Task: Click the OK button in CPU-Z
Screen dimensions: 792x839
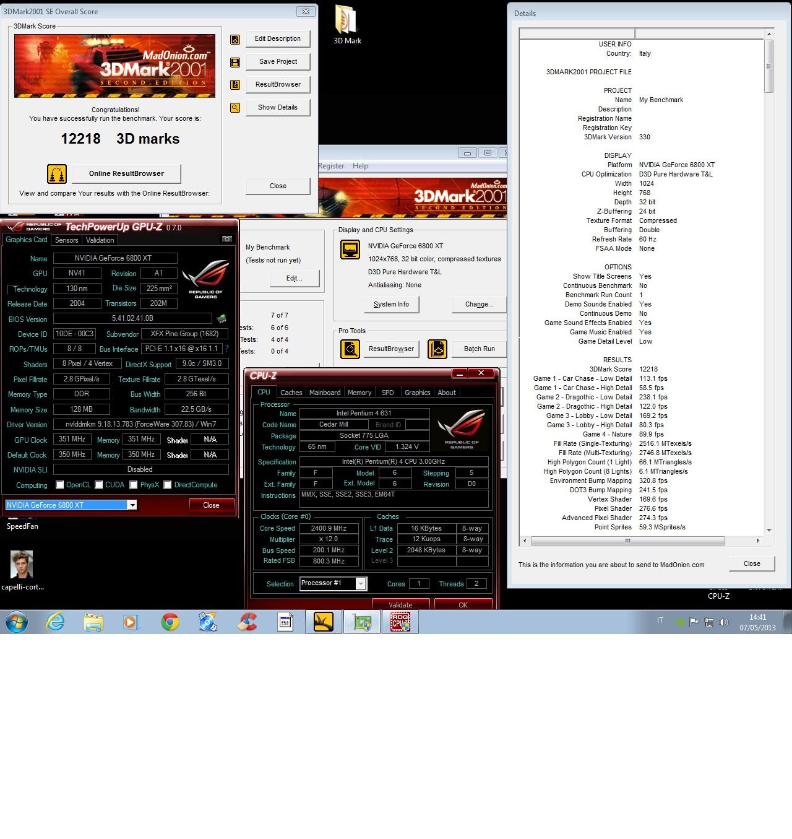Action: (463, 604)
